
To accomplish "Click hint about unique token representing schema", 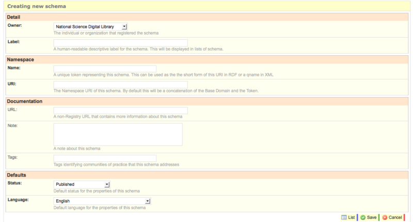I will 163,75.
